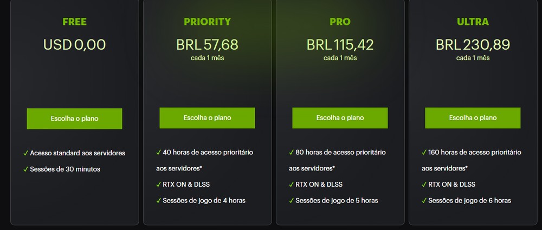Image resolution: width=542 pixels, height=230 pixels.
Task: Click checkmark beside Sessões de jogo de 5 horas
Action: pyautogui.click(x=291, y=201)
